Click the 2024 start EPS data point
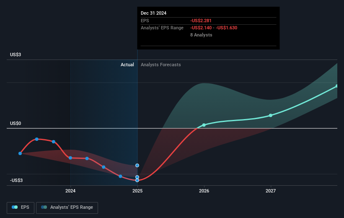Image resolution: width=344 pixels, height=218 pixels. click(70, 158)
